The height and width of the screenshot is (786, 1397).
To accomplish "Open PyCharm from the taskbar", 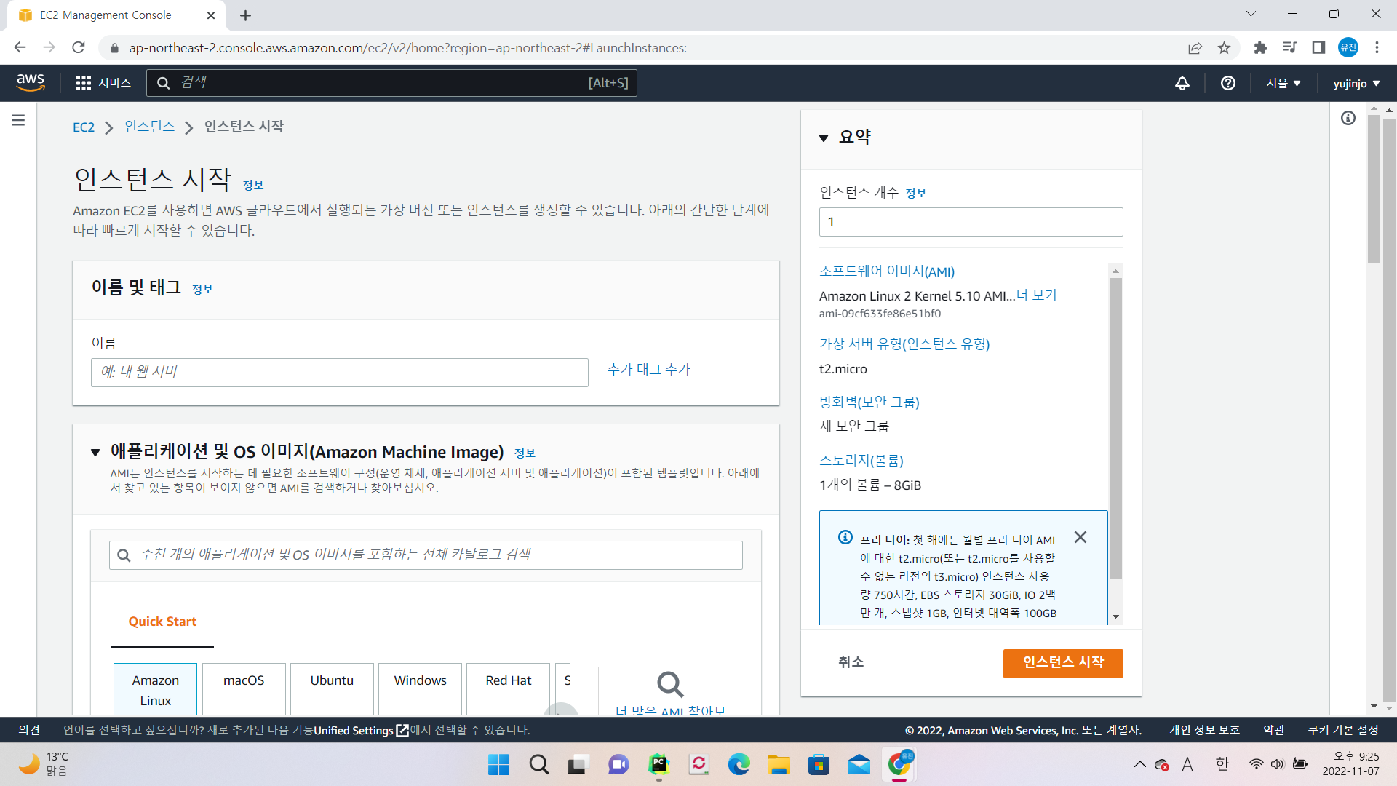I will point(658,764).
